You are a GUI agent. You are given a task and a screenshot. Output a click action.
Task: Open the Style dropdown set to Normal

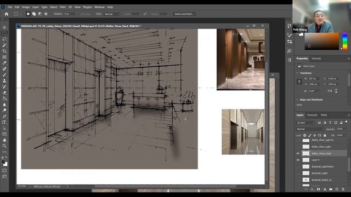pyautogui.click(x=112, y=14)
